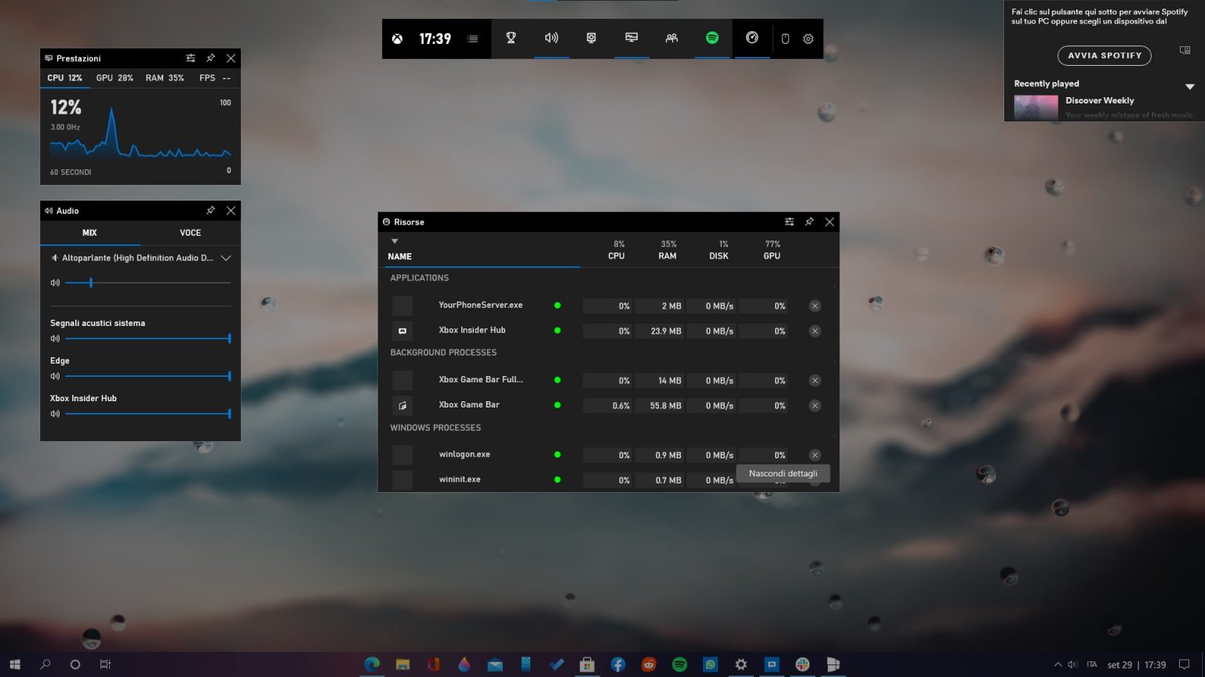Switch to the VOCE tab in Audio widget
Screen dimensions: 1205x677
tap(190, 233)
